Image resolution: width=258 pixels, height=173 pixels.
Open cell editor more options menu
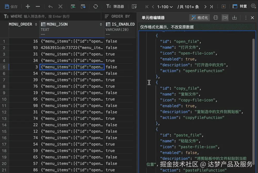point(246,18)
